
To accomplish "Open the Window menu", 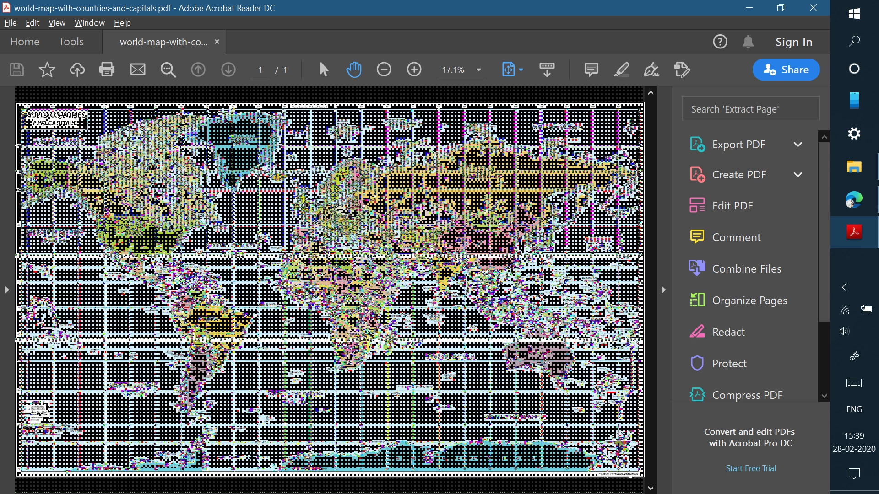I will [x=89, y=22].
